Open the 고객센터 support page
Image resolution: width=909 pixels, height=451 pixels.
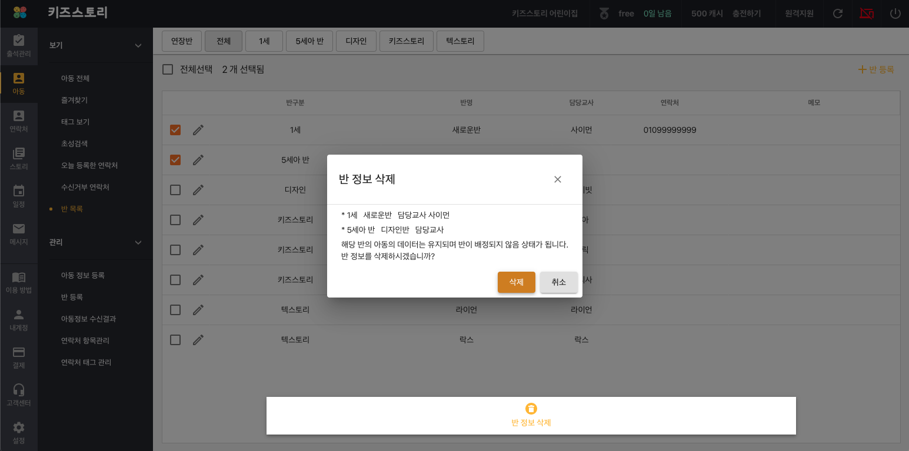point(19,396)
